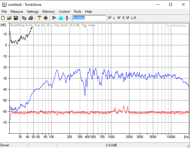Copy the graph with the copy icon
Screen dimensions: 190x148
click(24, 18)
